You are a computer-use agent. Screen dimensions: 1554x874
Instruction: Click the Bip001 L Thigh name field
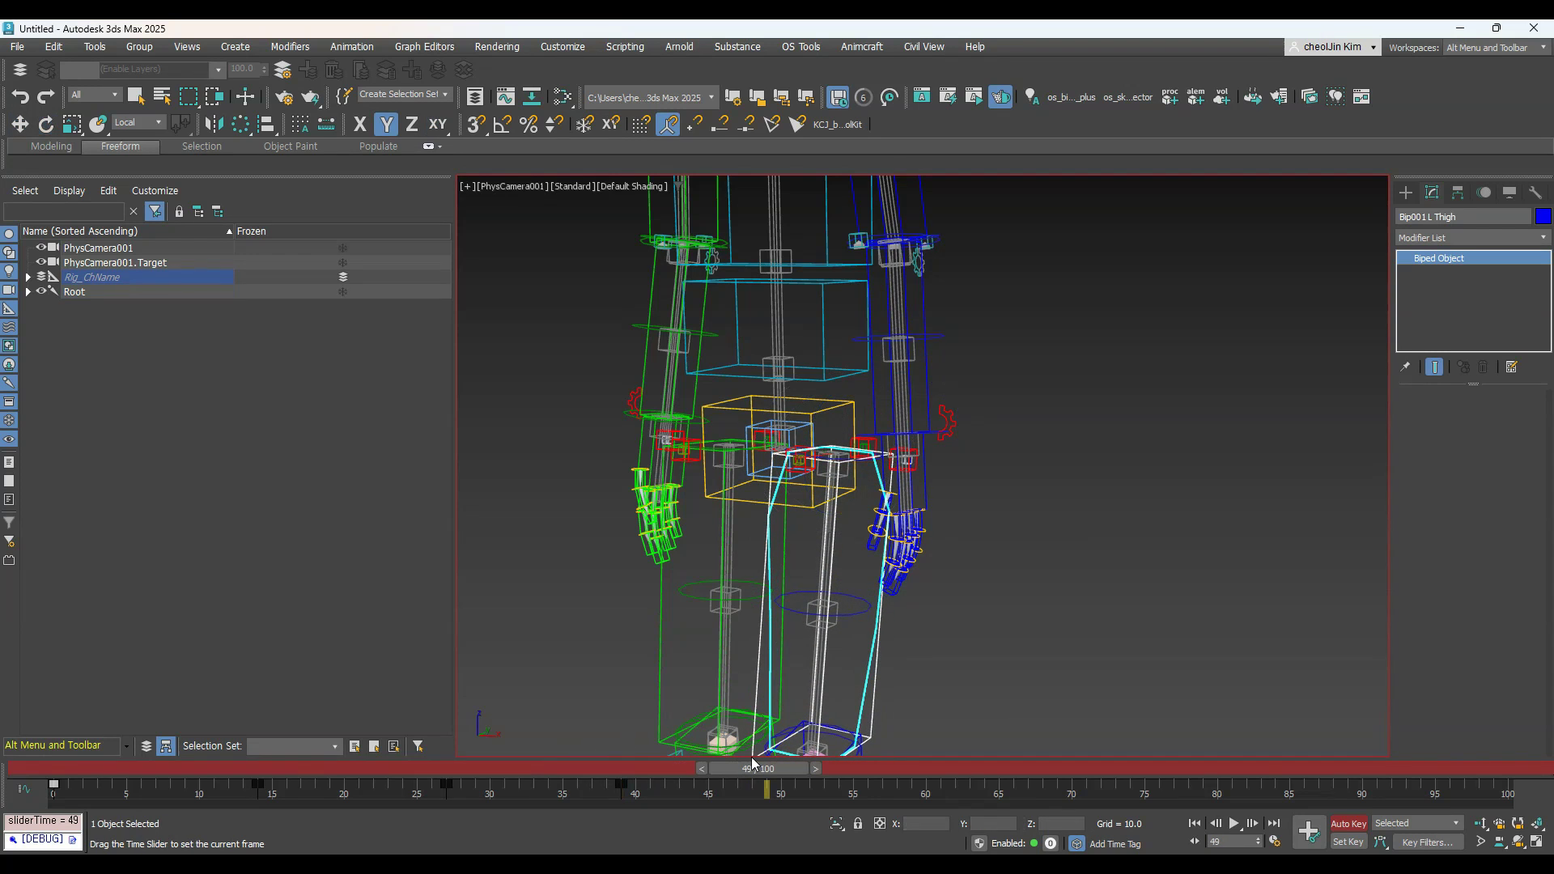[x=1463, y=217]
